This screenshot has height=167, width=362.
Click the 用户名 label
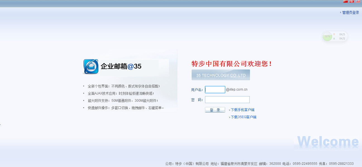[197, 90]
